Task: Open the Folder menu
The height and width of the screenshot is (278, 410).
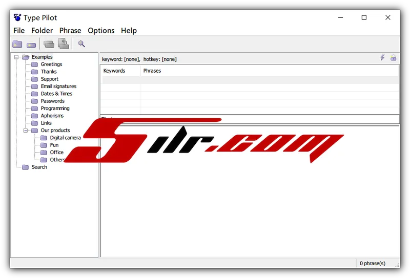Action: coord(42,31)
